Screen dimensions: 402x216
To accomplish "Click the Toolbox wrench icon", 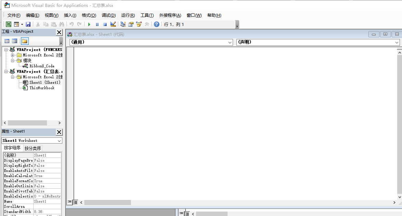I will click(147, 24).
